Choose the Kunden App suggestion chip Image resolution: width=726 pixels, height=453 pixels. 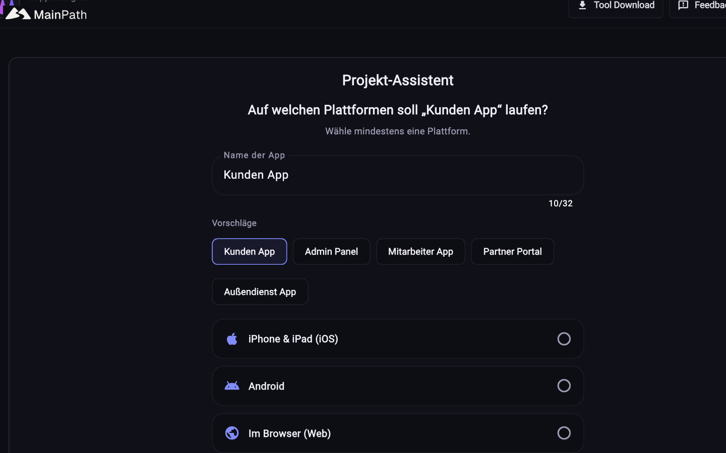pyautogui.click(x=250, y=252)
